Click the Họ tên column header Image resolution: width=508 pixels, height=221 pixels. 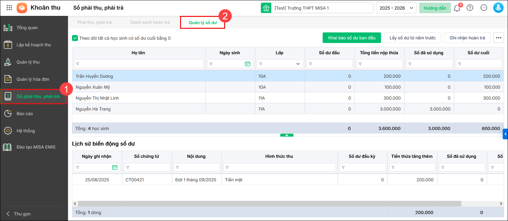(139, 53)
